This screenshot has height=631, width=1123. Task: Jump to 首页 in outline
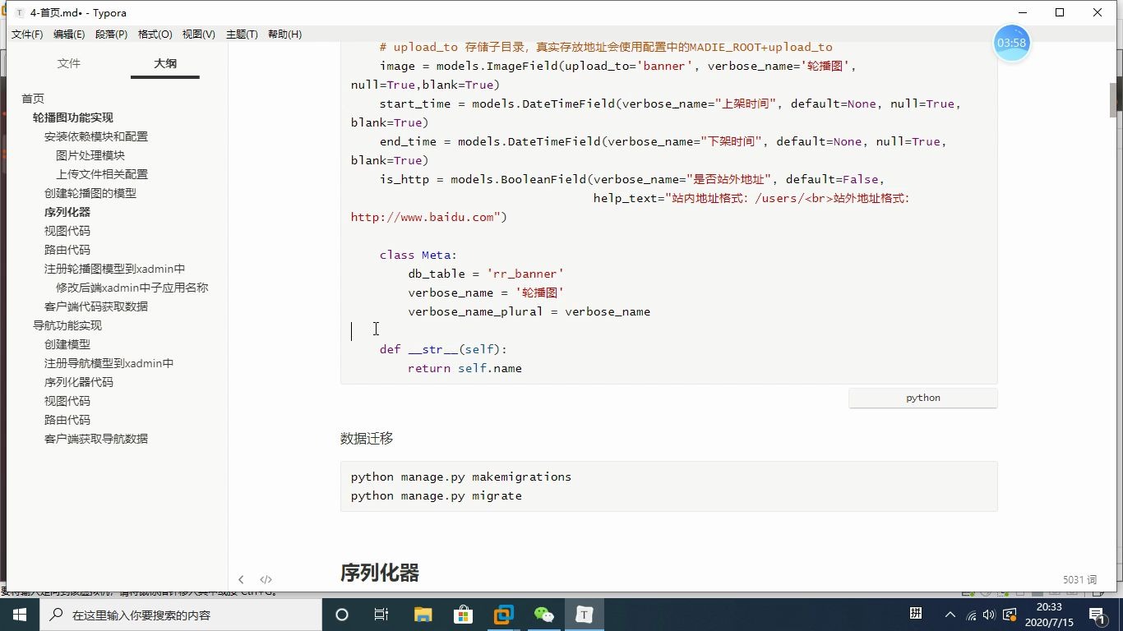pyautogui.click(x=33, y=99)
